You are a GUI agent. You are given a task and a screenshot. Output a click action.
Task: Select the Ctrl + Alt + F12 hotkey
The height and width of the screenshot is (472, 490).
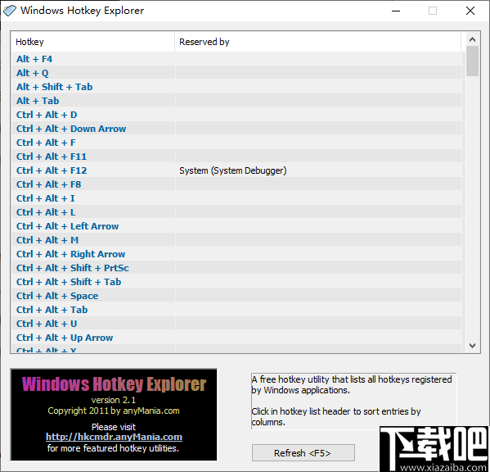coord(238,170)
